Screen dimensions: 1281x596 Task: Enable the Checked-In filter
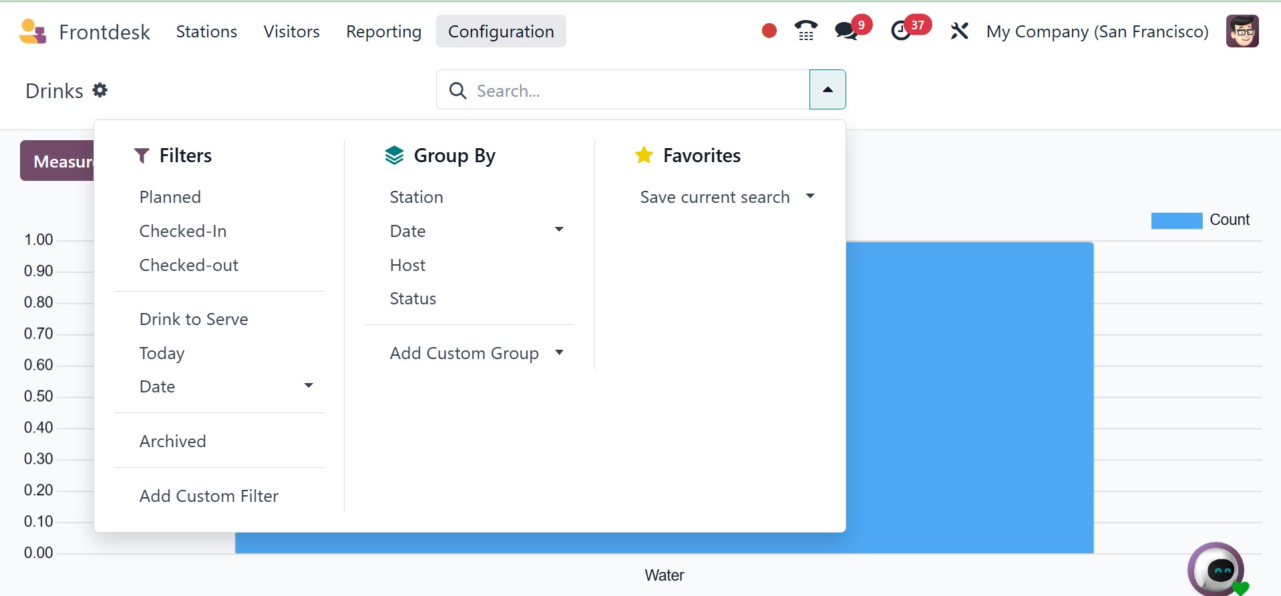183,231
